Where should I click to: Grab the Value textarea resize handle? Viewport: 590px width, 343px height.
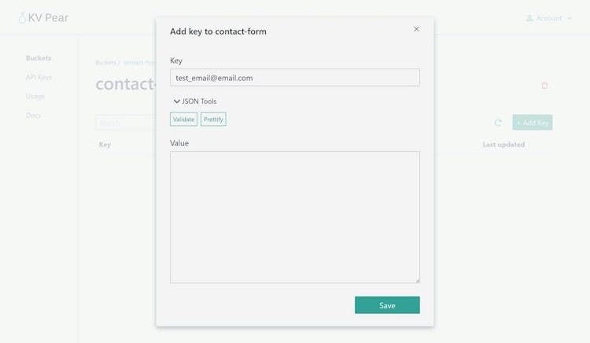tap(417, 280)
